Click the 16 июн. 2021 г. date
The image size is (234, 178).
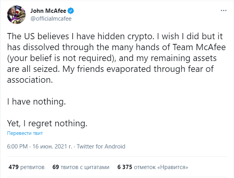click(53, 147)
